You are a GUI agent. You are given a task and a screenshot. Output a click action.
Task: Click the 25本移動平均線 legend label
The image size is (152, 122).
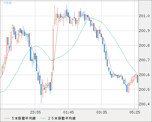pyautogui.click(x=62, y=118)
